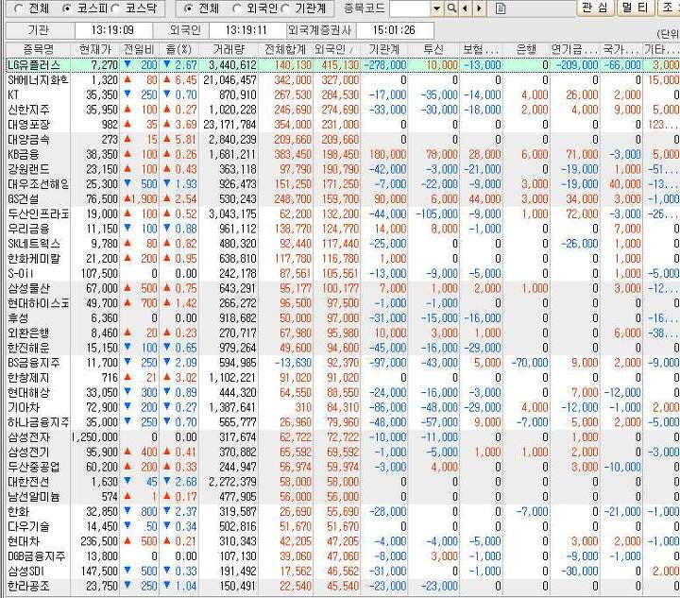680x598 pixels.
Task: Open the 관심 button
Action: click(x=595, y=8)
